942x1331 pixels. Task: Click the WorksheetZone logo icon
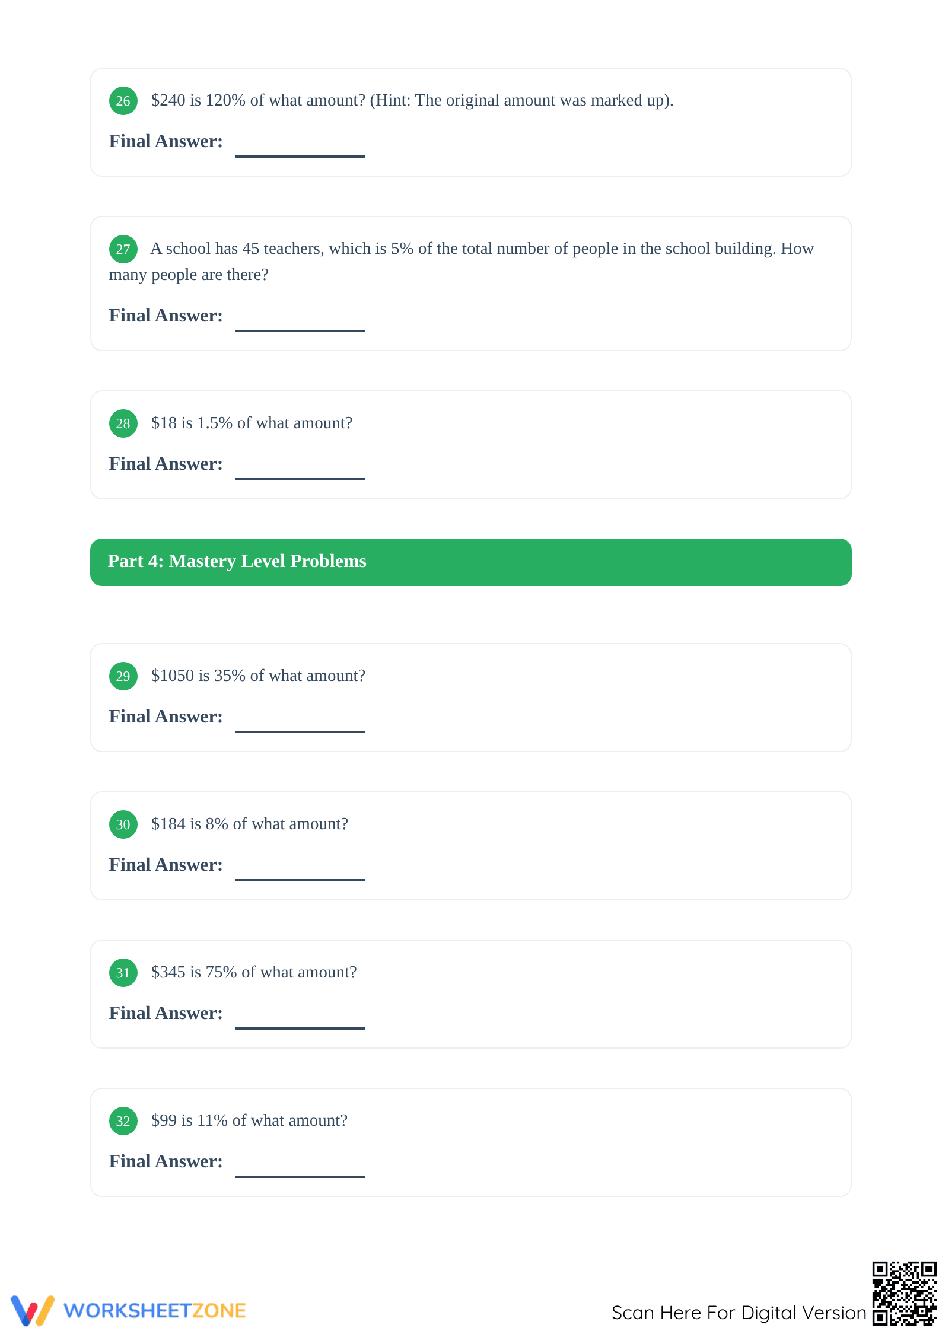pyautogui.click(x=33, y=1310)
